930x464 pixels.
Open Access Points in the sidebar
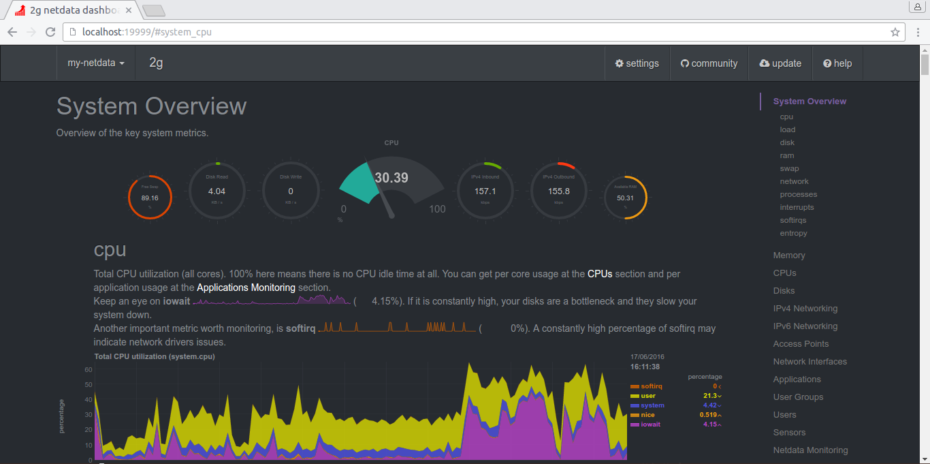(x=801, y=344)
